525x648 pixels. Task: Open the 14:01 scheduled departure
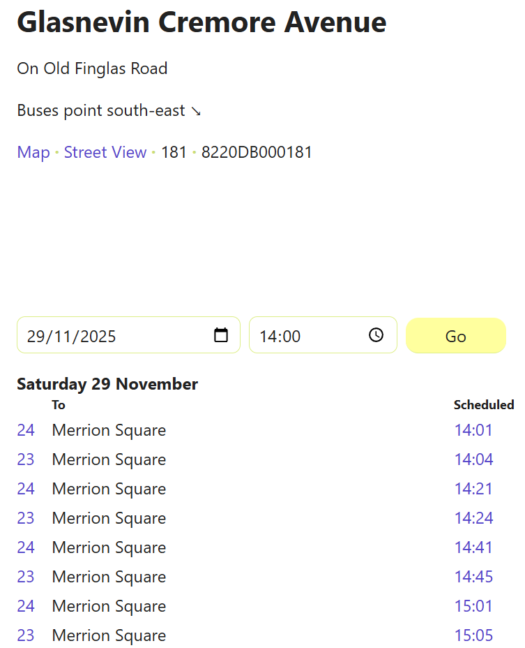[x=473, y=430]
